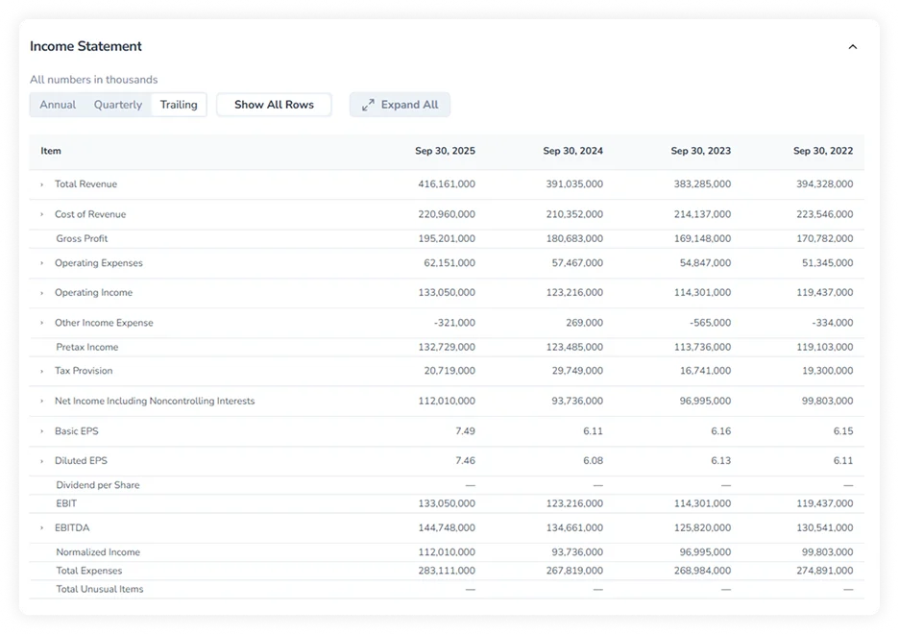This screenshot has height=635, width=899.
Task: Expand the Operating Expenses row
Action: coord(42,263)
